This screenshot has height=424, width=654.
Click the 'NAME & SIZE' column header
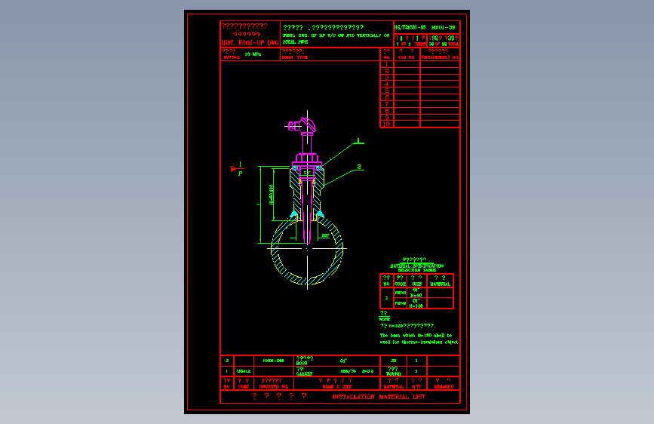336,387
